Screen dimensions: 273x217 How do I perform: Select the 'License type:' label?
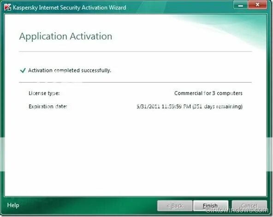point(44,93)
